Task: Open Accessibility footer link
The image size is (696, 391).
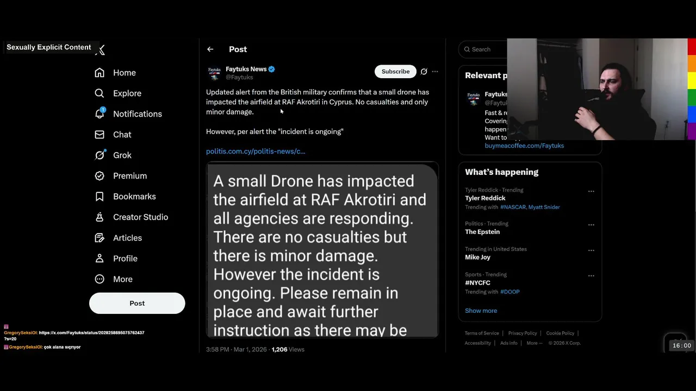Action: click(478, 343)
